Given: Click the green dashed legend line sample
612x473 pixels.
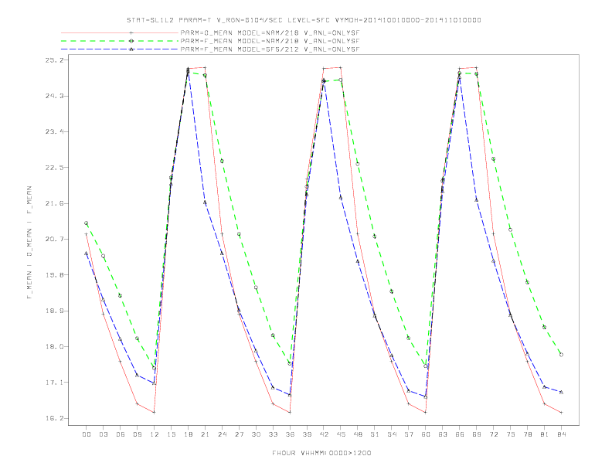Looking at the screenshot, I should point(120,41).
